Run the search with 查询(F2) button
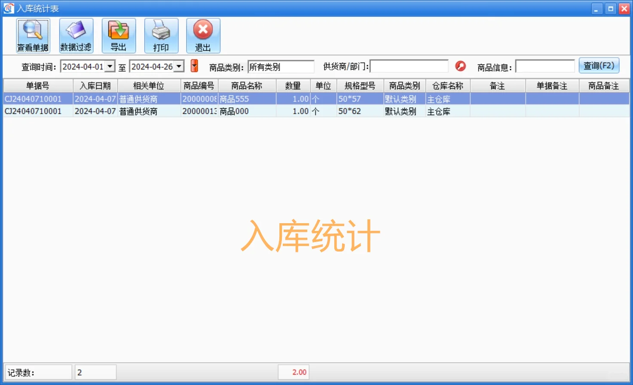Image resolution: width=633 pixels, height=385 pixels. pos(599,66)
